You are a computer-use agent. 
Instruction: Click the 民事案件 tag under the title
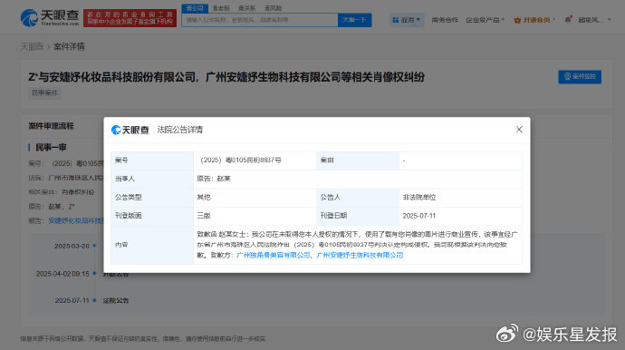(x=44, y=93)
